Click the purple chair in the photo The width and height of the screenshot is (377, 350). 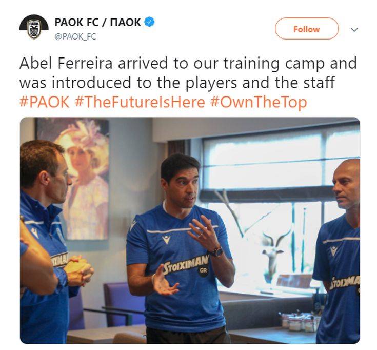click(x=118, y=304)
